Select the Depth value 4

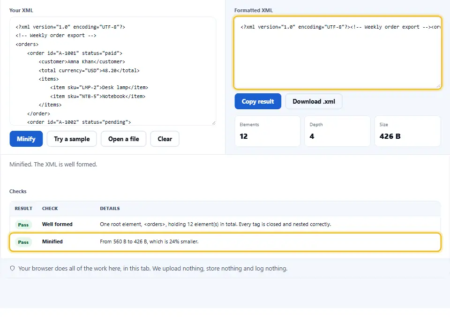point(312,136)
